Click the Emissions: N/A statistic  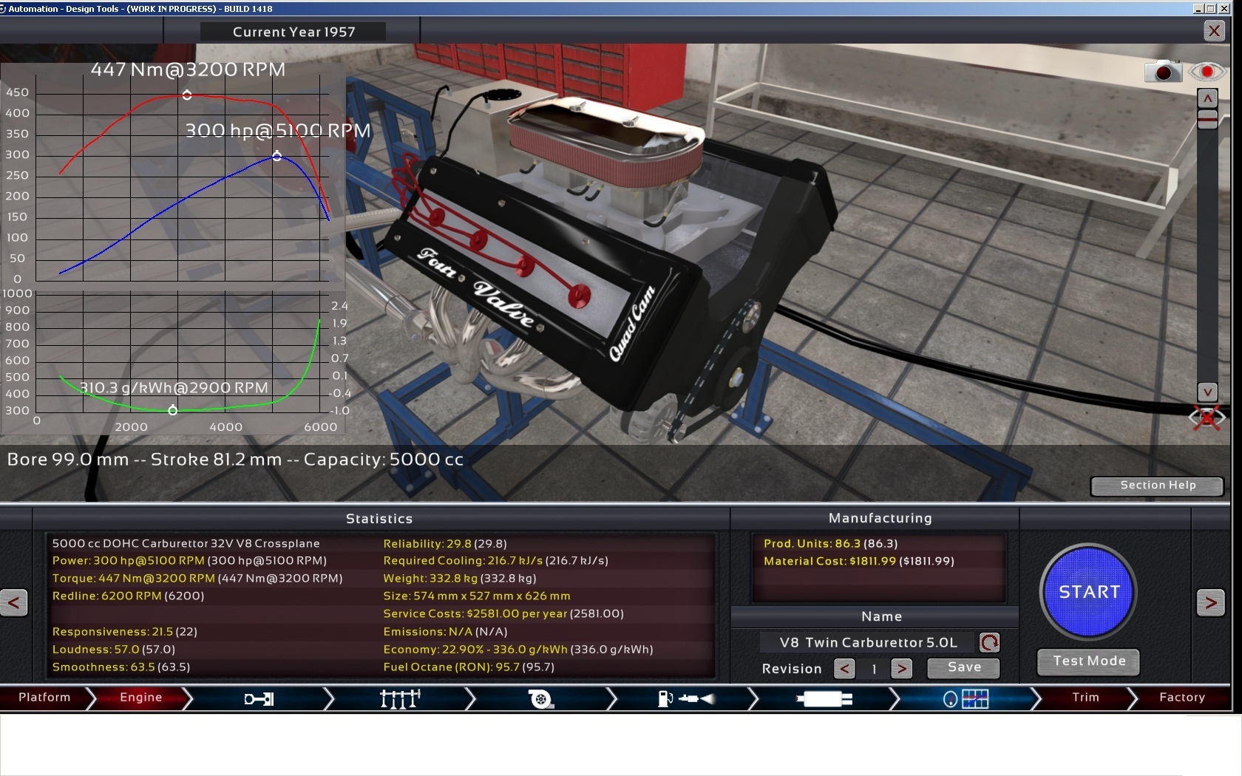(x=445, y=632)
